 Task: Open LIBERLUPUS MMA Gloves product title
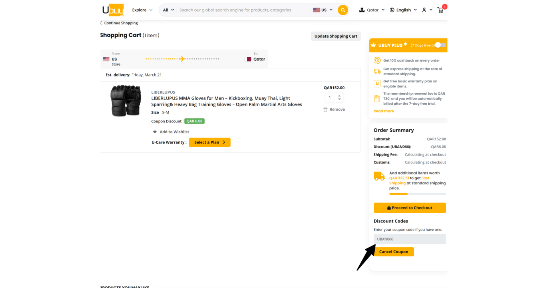(x=227, y=101)
